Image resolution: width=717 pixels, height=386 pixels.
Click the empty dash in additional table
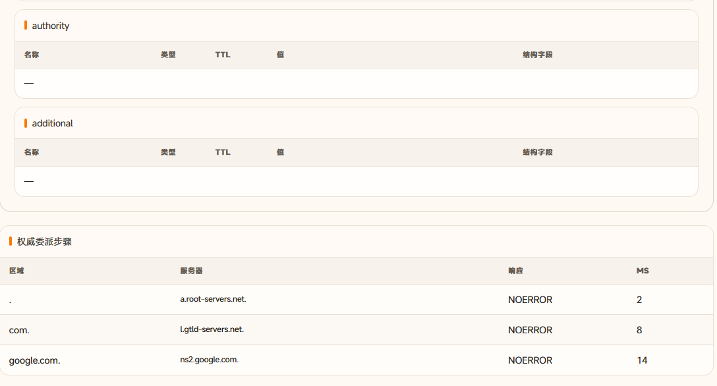click(29, 181)
